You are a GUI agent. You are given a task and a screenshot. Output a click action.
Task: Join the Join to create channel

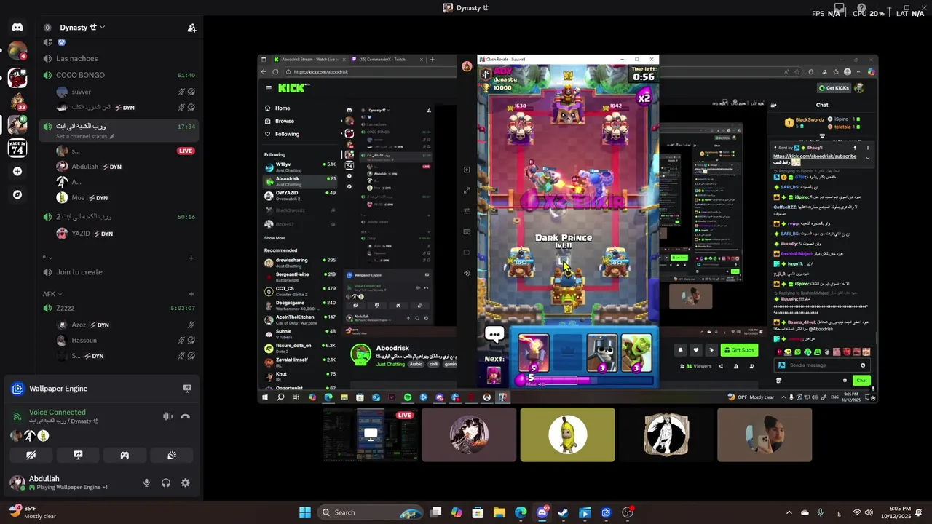click(118, 272)
